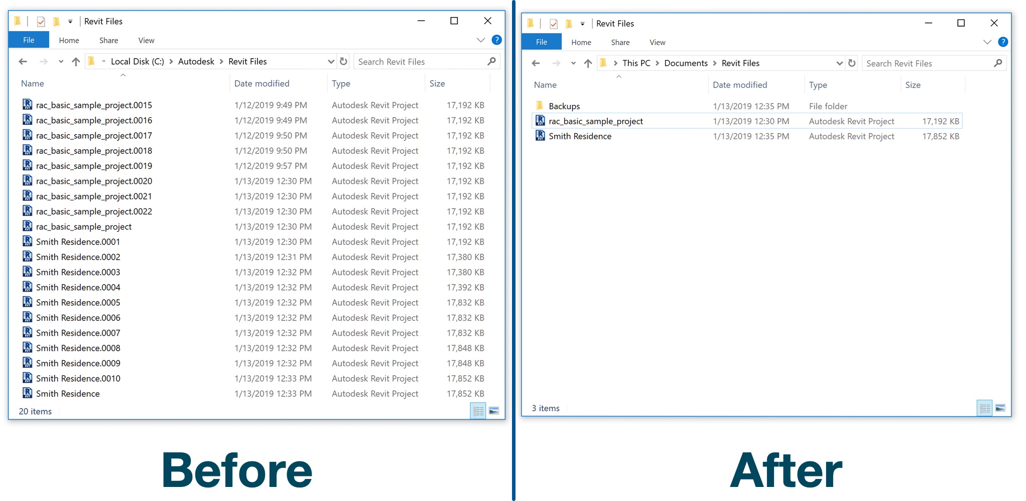
Task: Open the Share tab in the Before window
Action: pyautogui.click(x=109, y=41)
